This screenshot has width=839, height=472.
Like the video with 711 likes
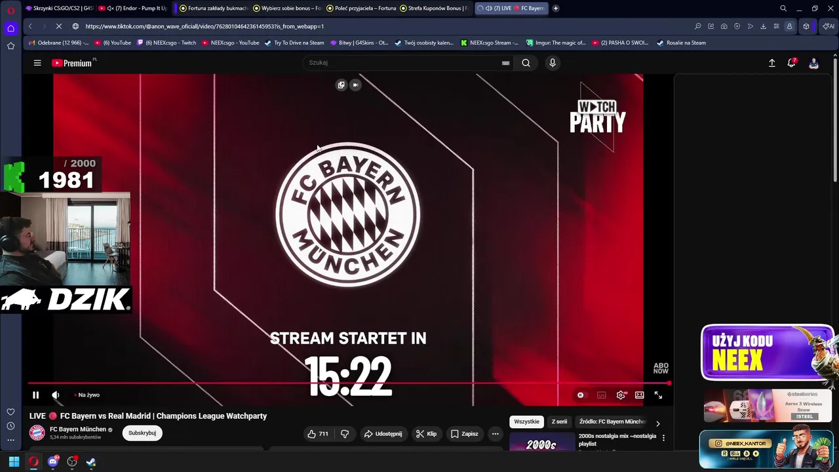point(319,434)
